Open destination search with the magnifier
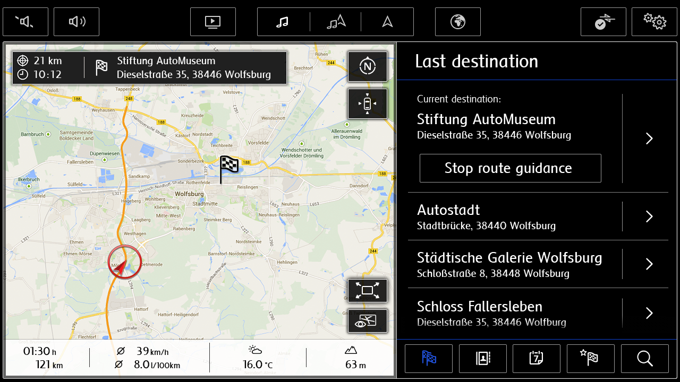This screenshot has height=382, width=680. tap(644, 359)
